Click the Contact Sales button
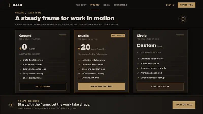 (x=160, y=87)
